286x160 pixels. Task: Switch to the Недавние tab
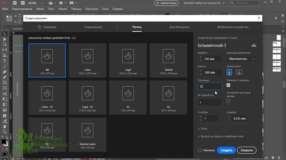[47, 27]
